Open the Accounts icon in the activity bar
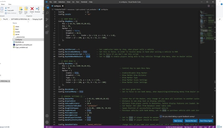This screenshot has width=223, height=128. [47, 116]
